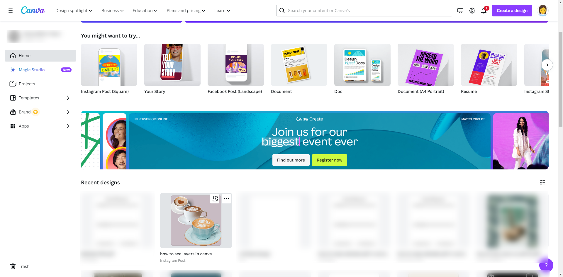This screenshot has width=563, height=277.
Task: Open the notifications bell
Action: 484,11
